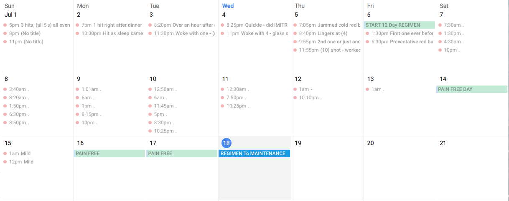Viewport: 509px width, 201px height.
Task: Open START 12 Day REGIMEN event
Action: point(399,25)
